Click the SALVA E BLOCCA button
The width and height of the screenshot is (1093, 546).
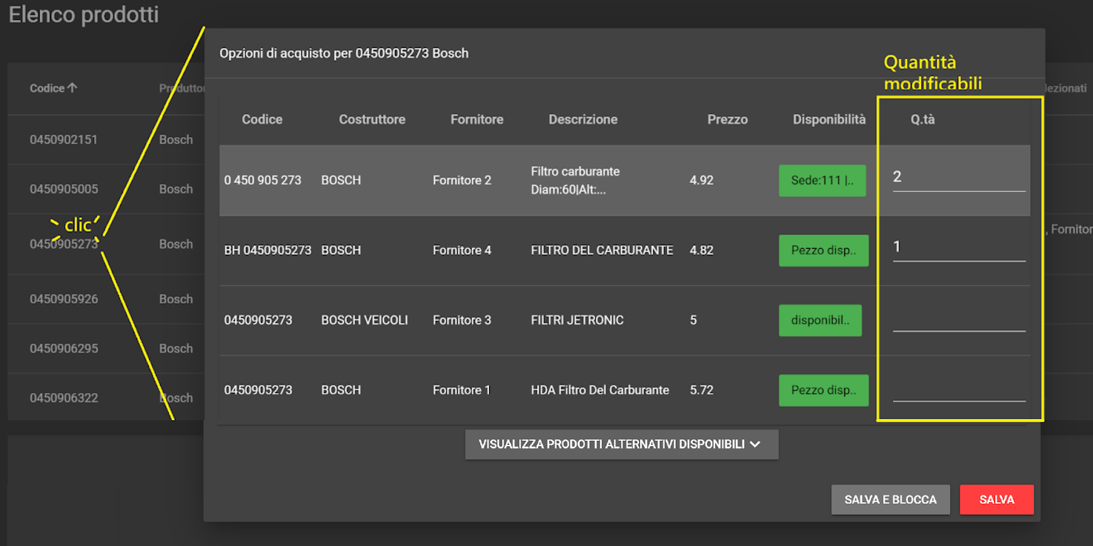890,500
